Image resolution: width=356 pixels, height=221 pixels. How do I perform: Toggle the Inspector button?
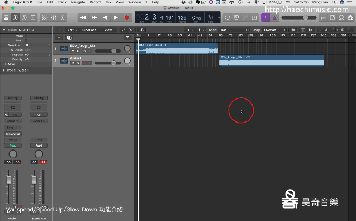coord(15,17)
